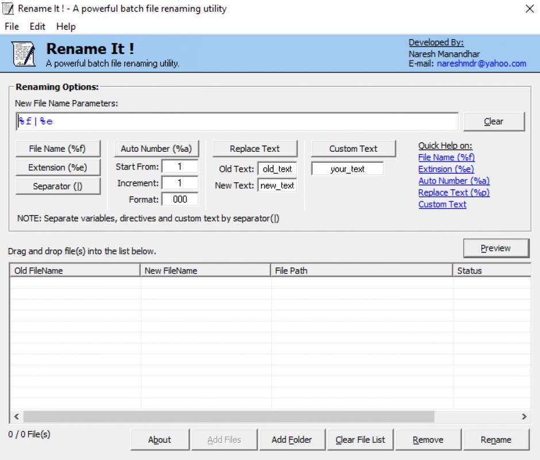Screen dimensions: 540x460
Task: Click the Replace Text button
Action: 254,148
